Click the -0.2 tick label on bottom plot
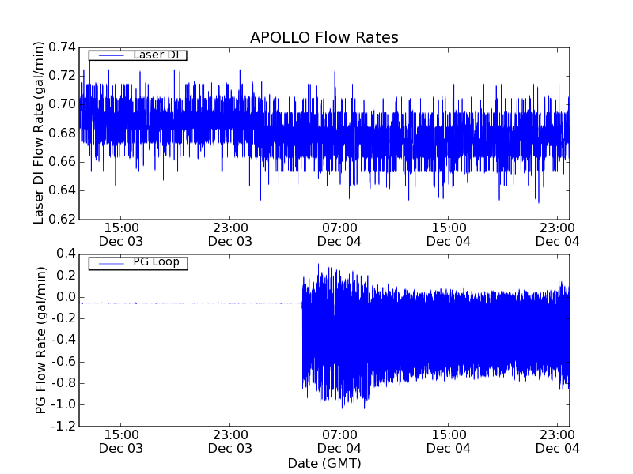Viewport: 633px width, 474px height. pyautogui.click(x=63, y=318)
